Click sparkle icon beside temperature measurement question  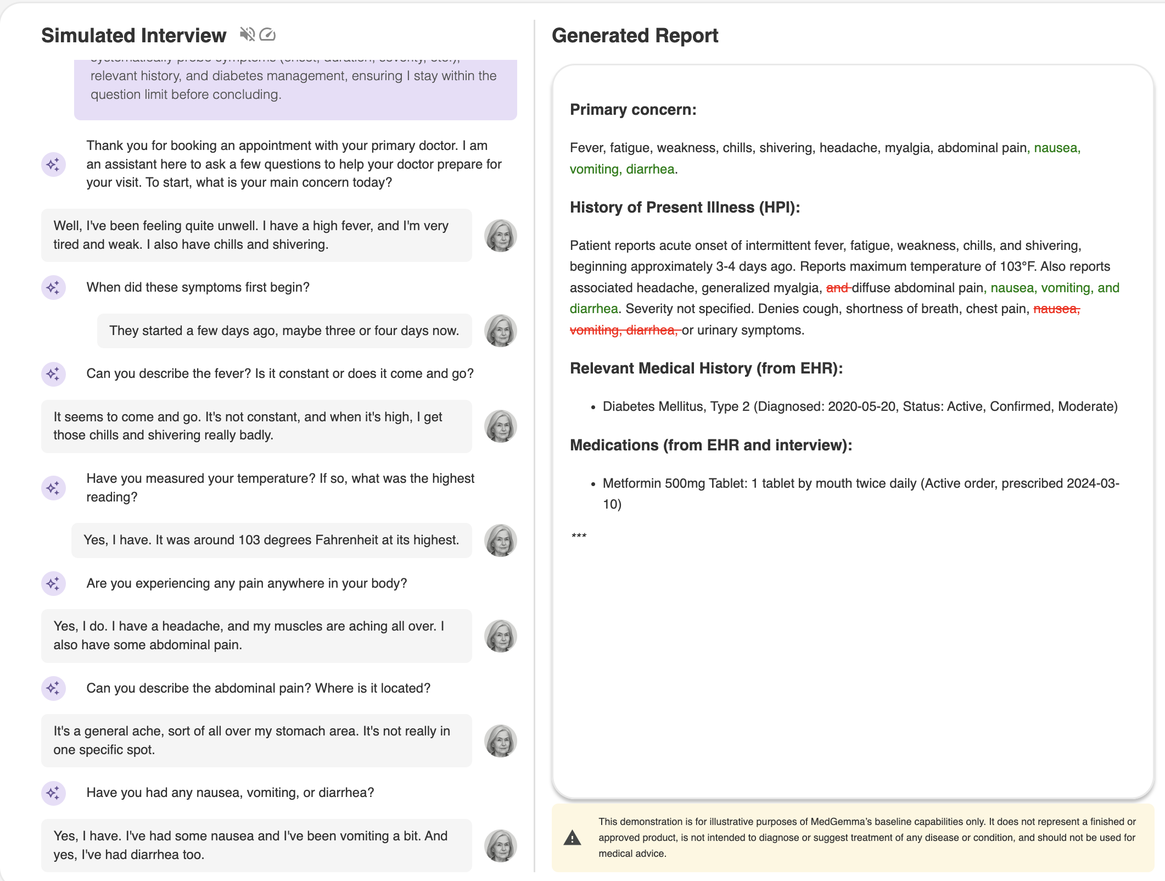pyautogui.click(x=53, y=488)
